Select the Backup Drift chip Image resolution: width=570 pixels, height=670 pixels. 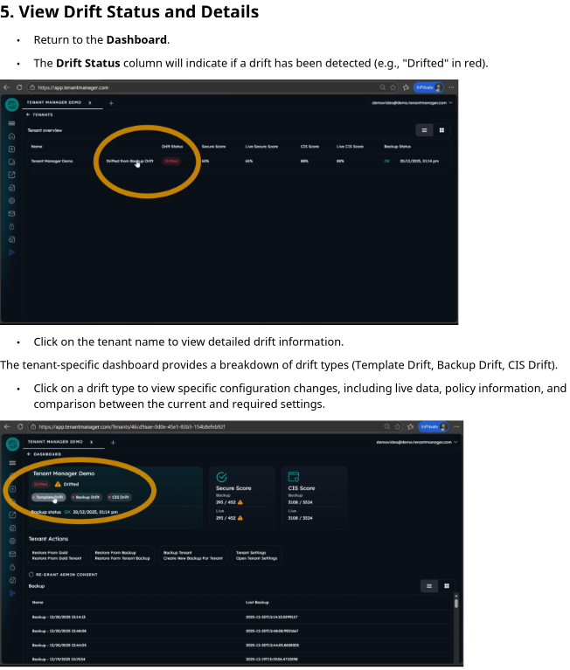point(87,497)
